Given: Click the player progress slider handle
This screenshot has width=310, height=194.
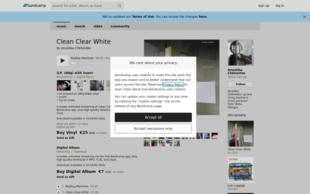Looking at the screenshot, I should tap(73, 63).
